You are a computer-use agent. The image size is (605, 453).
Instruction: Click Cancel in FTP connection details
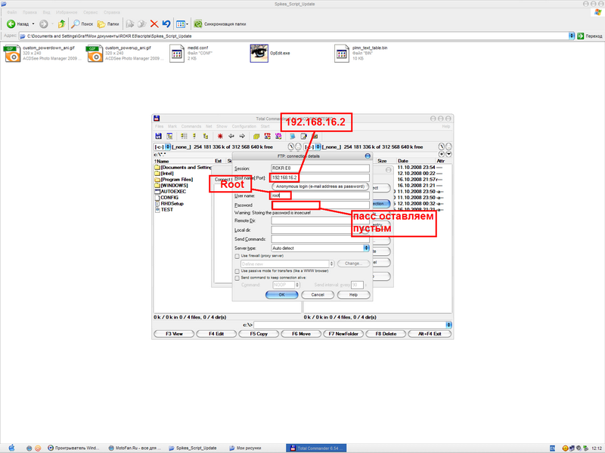pos(318,294)
